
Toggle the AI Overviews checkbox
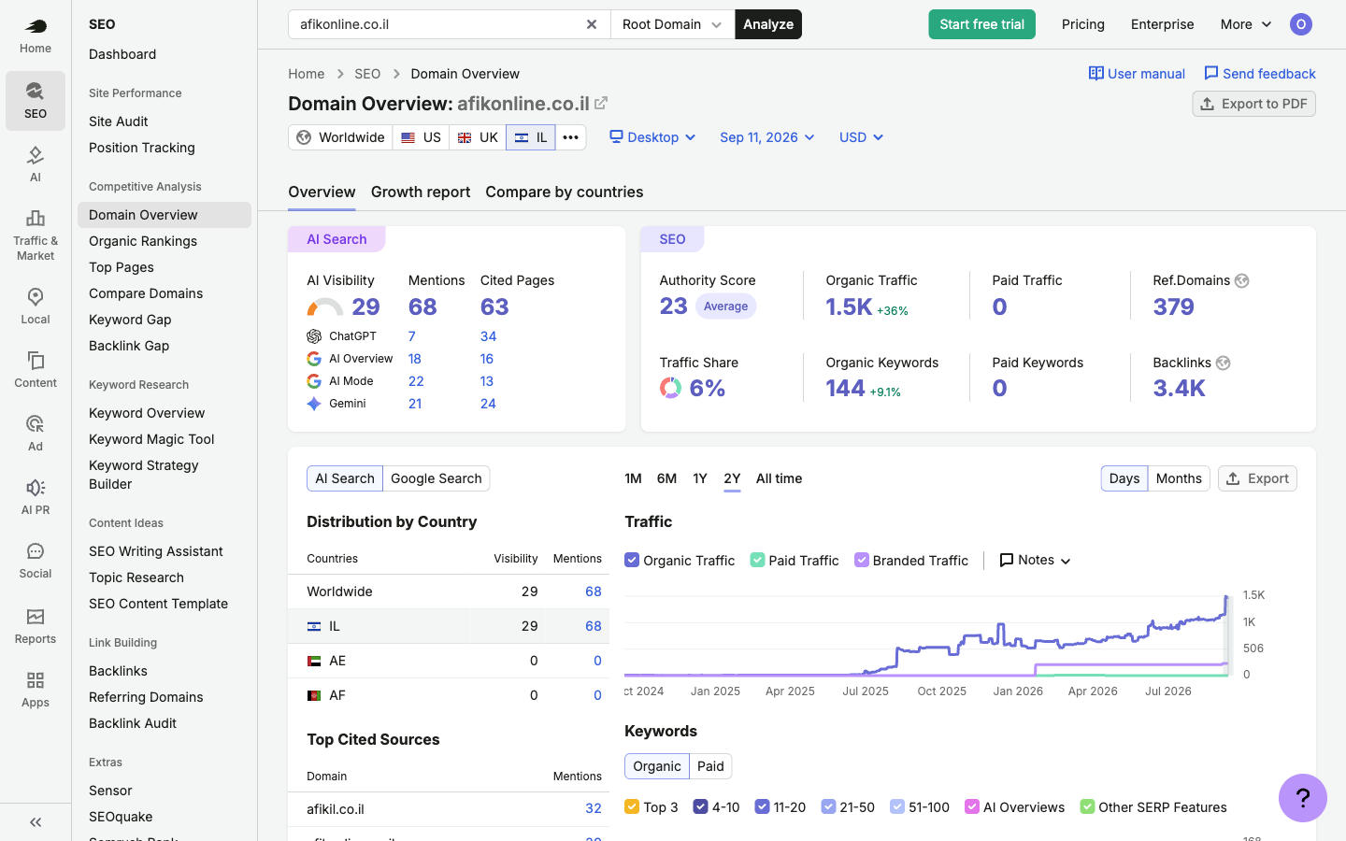[x=972, y=807]
